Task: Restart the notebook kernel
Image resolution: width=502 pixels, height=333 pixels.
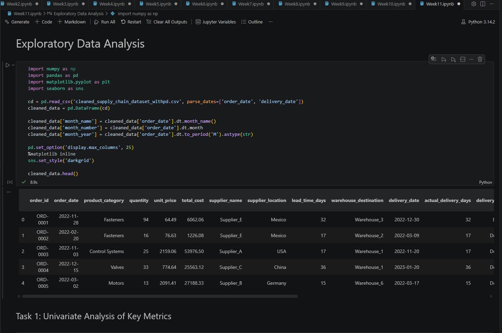Action: point(131,22)
